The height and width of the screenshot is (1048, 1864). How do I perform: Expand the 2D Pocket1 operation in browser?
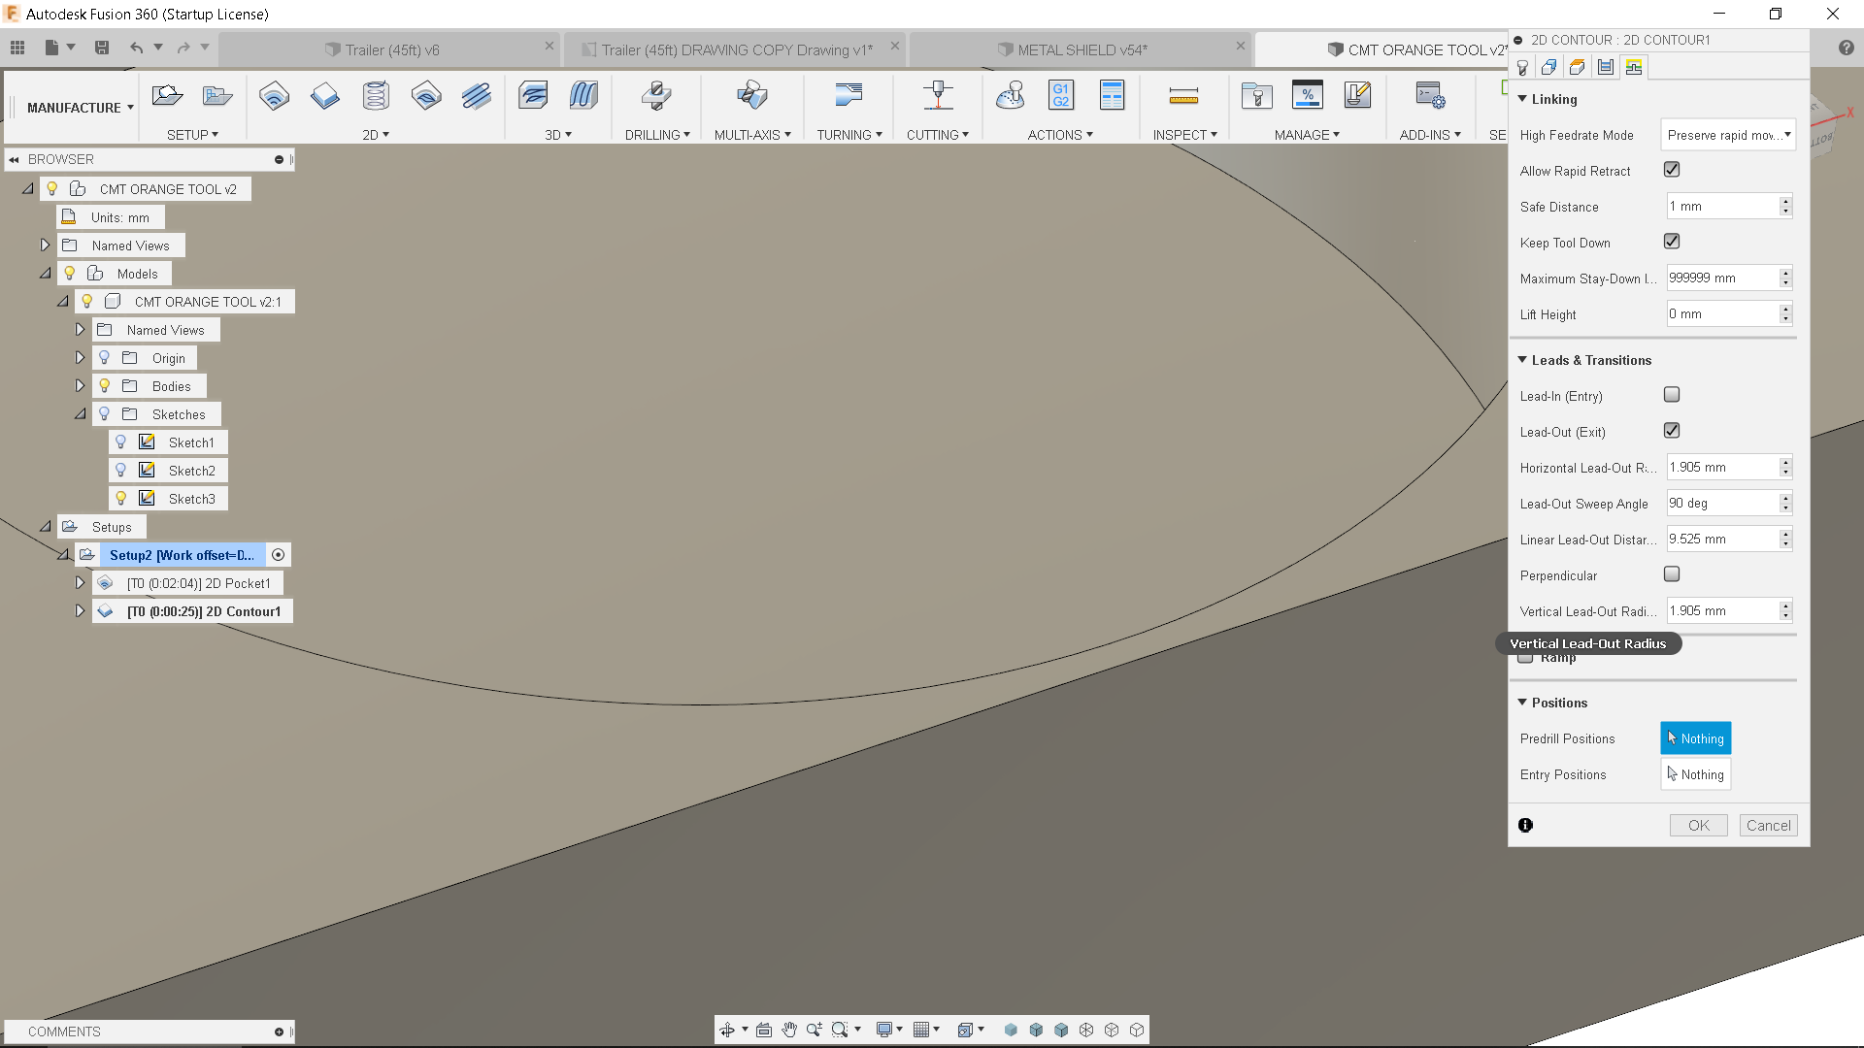pyautogui.click(x=80, y=582)
